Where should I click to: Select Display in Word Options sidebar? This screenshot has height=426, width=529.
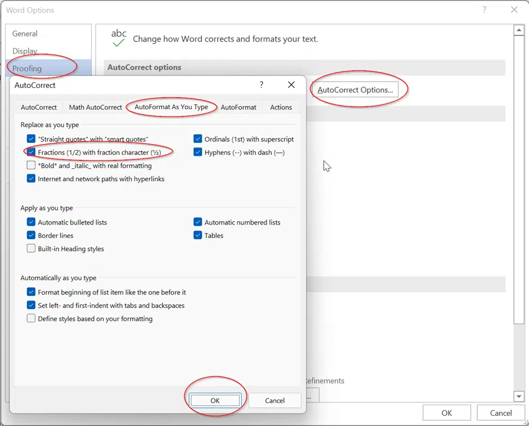pyautogui.click(x=48, y=51)
